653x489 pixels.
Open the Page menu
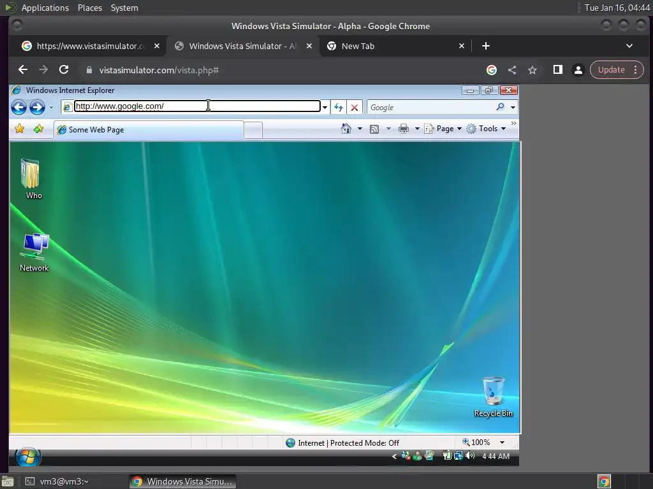click(443, 129)
